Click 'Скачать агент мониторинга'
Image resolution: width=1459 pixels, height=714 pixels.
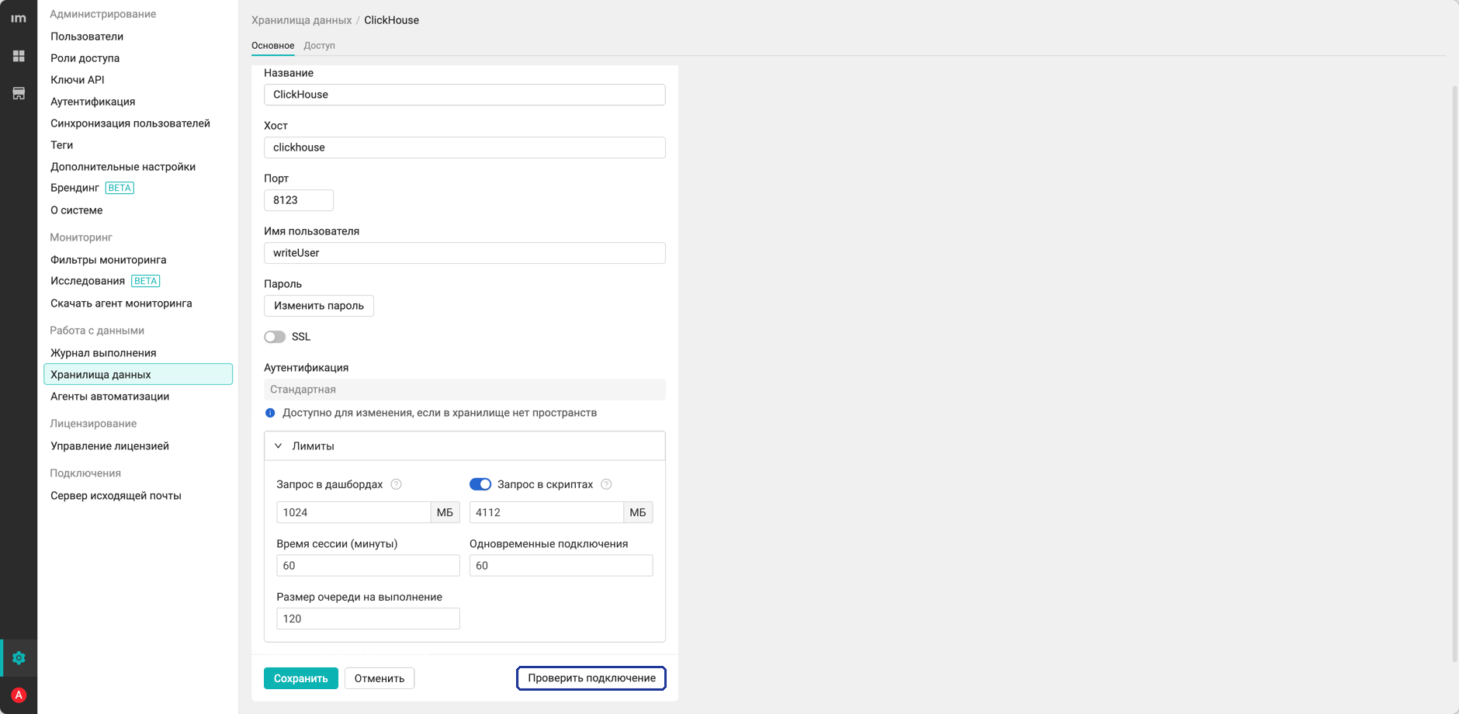(x=121, y=303)
